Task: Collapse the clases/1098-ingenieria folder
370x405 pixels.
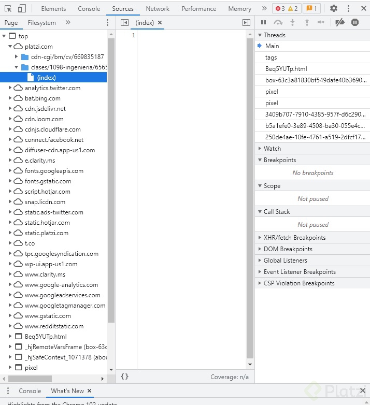Action: [16, 67]
